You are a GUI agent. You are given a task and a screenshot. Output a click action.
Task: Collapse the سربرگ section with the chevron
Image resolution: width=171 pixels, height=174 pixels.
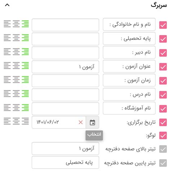(7, 5)
